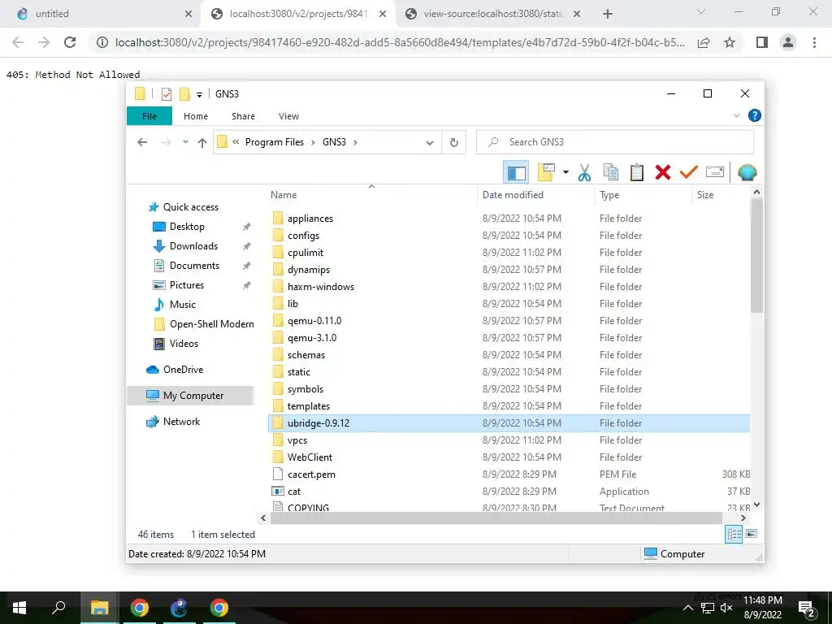Open the Share ribbon tab
This screenshot has height=624, width=832.
[x=243, y=116]
